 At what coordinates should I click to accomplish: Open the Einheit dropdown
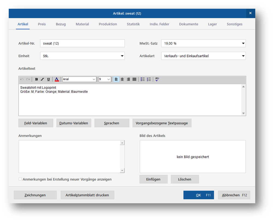[122, 56]
